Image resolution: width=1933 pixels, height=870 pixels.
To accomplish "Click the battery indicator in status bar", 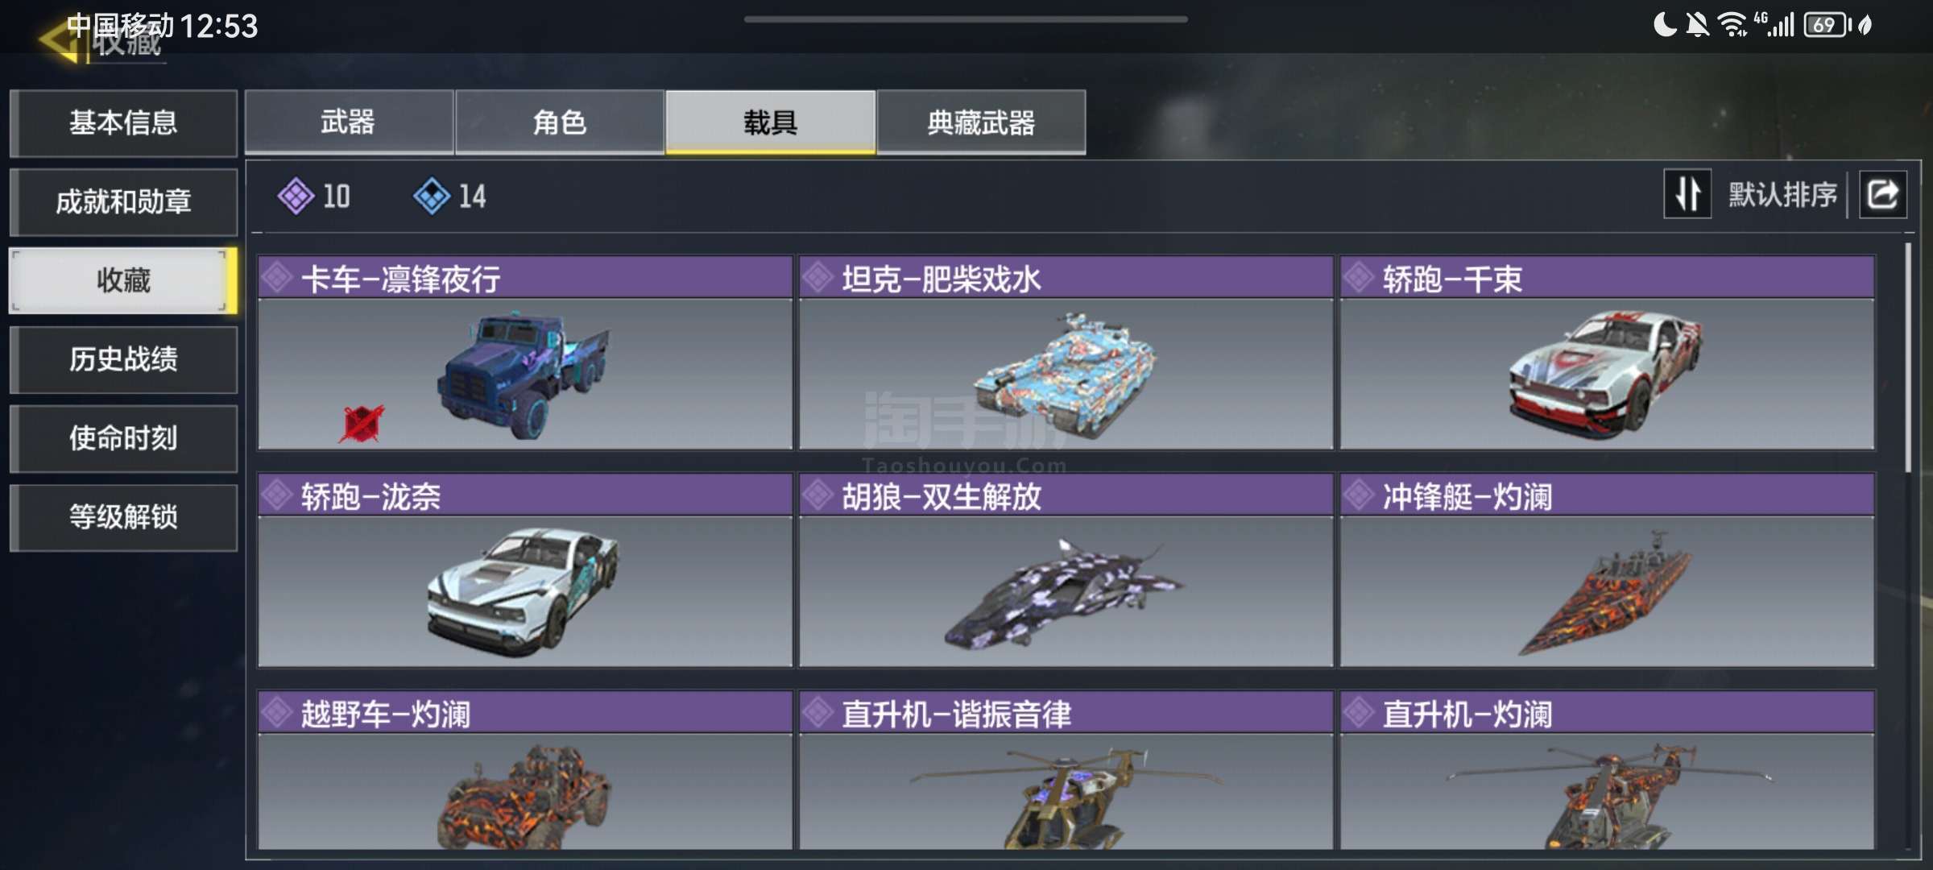I will pos(1826,25).
